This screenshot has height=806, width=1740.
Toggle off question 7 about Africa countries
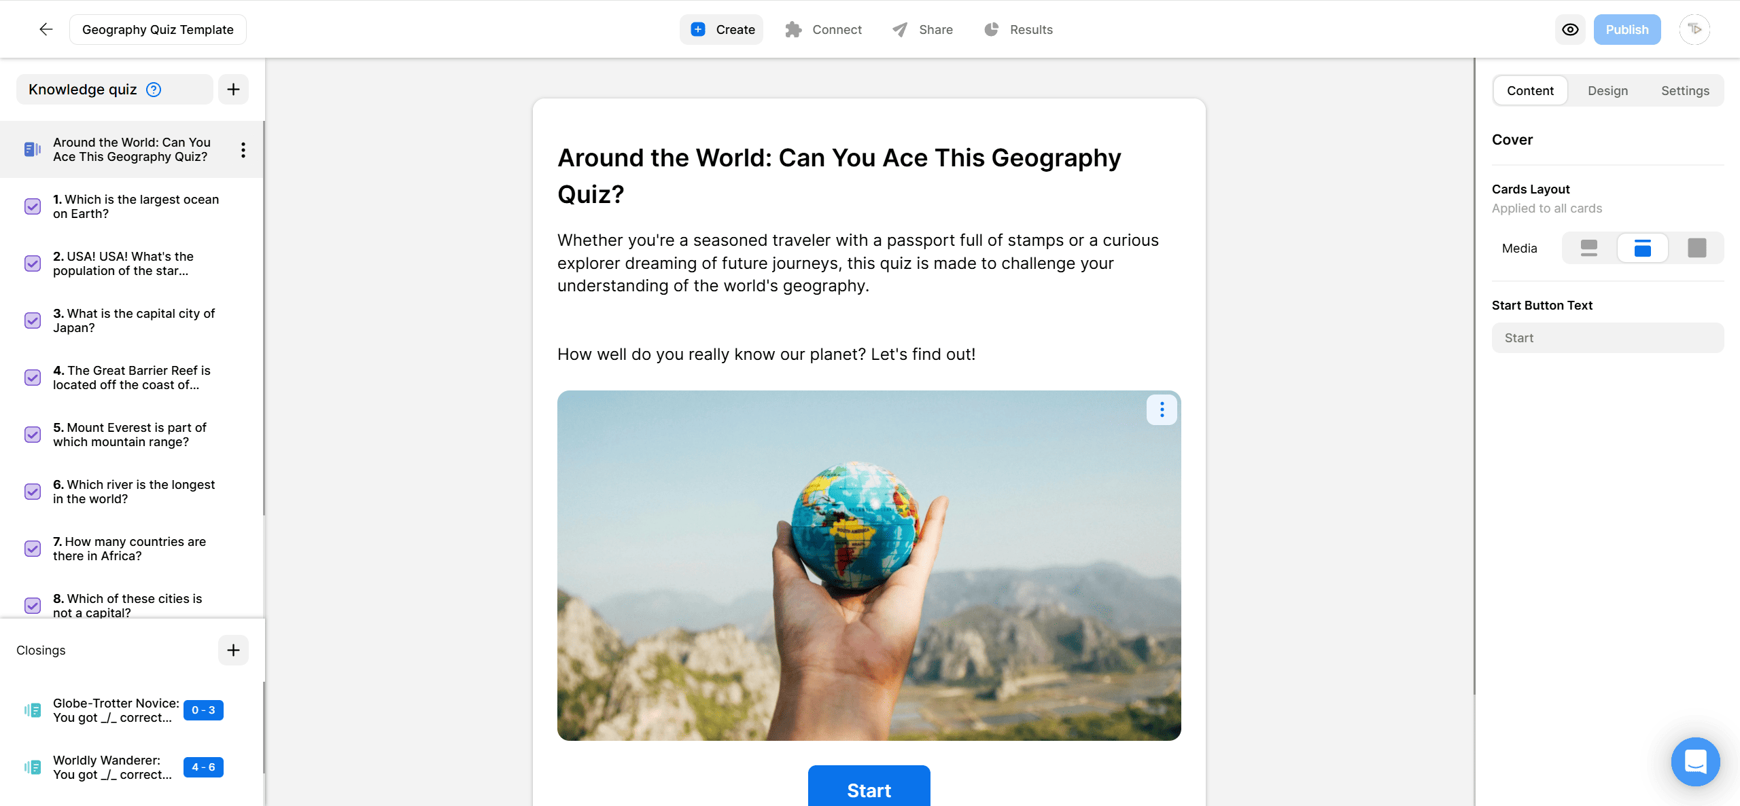point(32,549)
